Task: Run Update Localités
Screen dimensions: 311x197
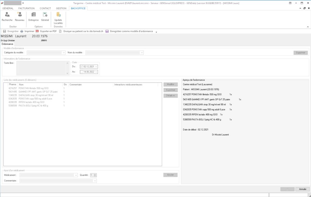Action: [x=58, y=18]
